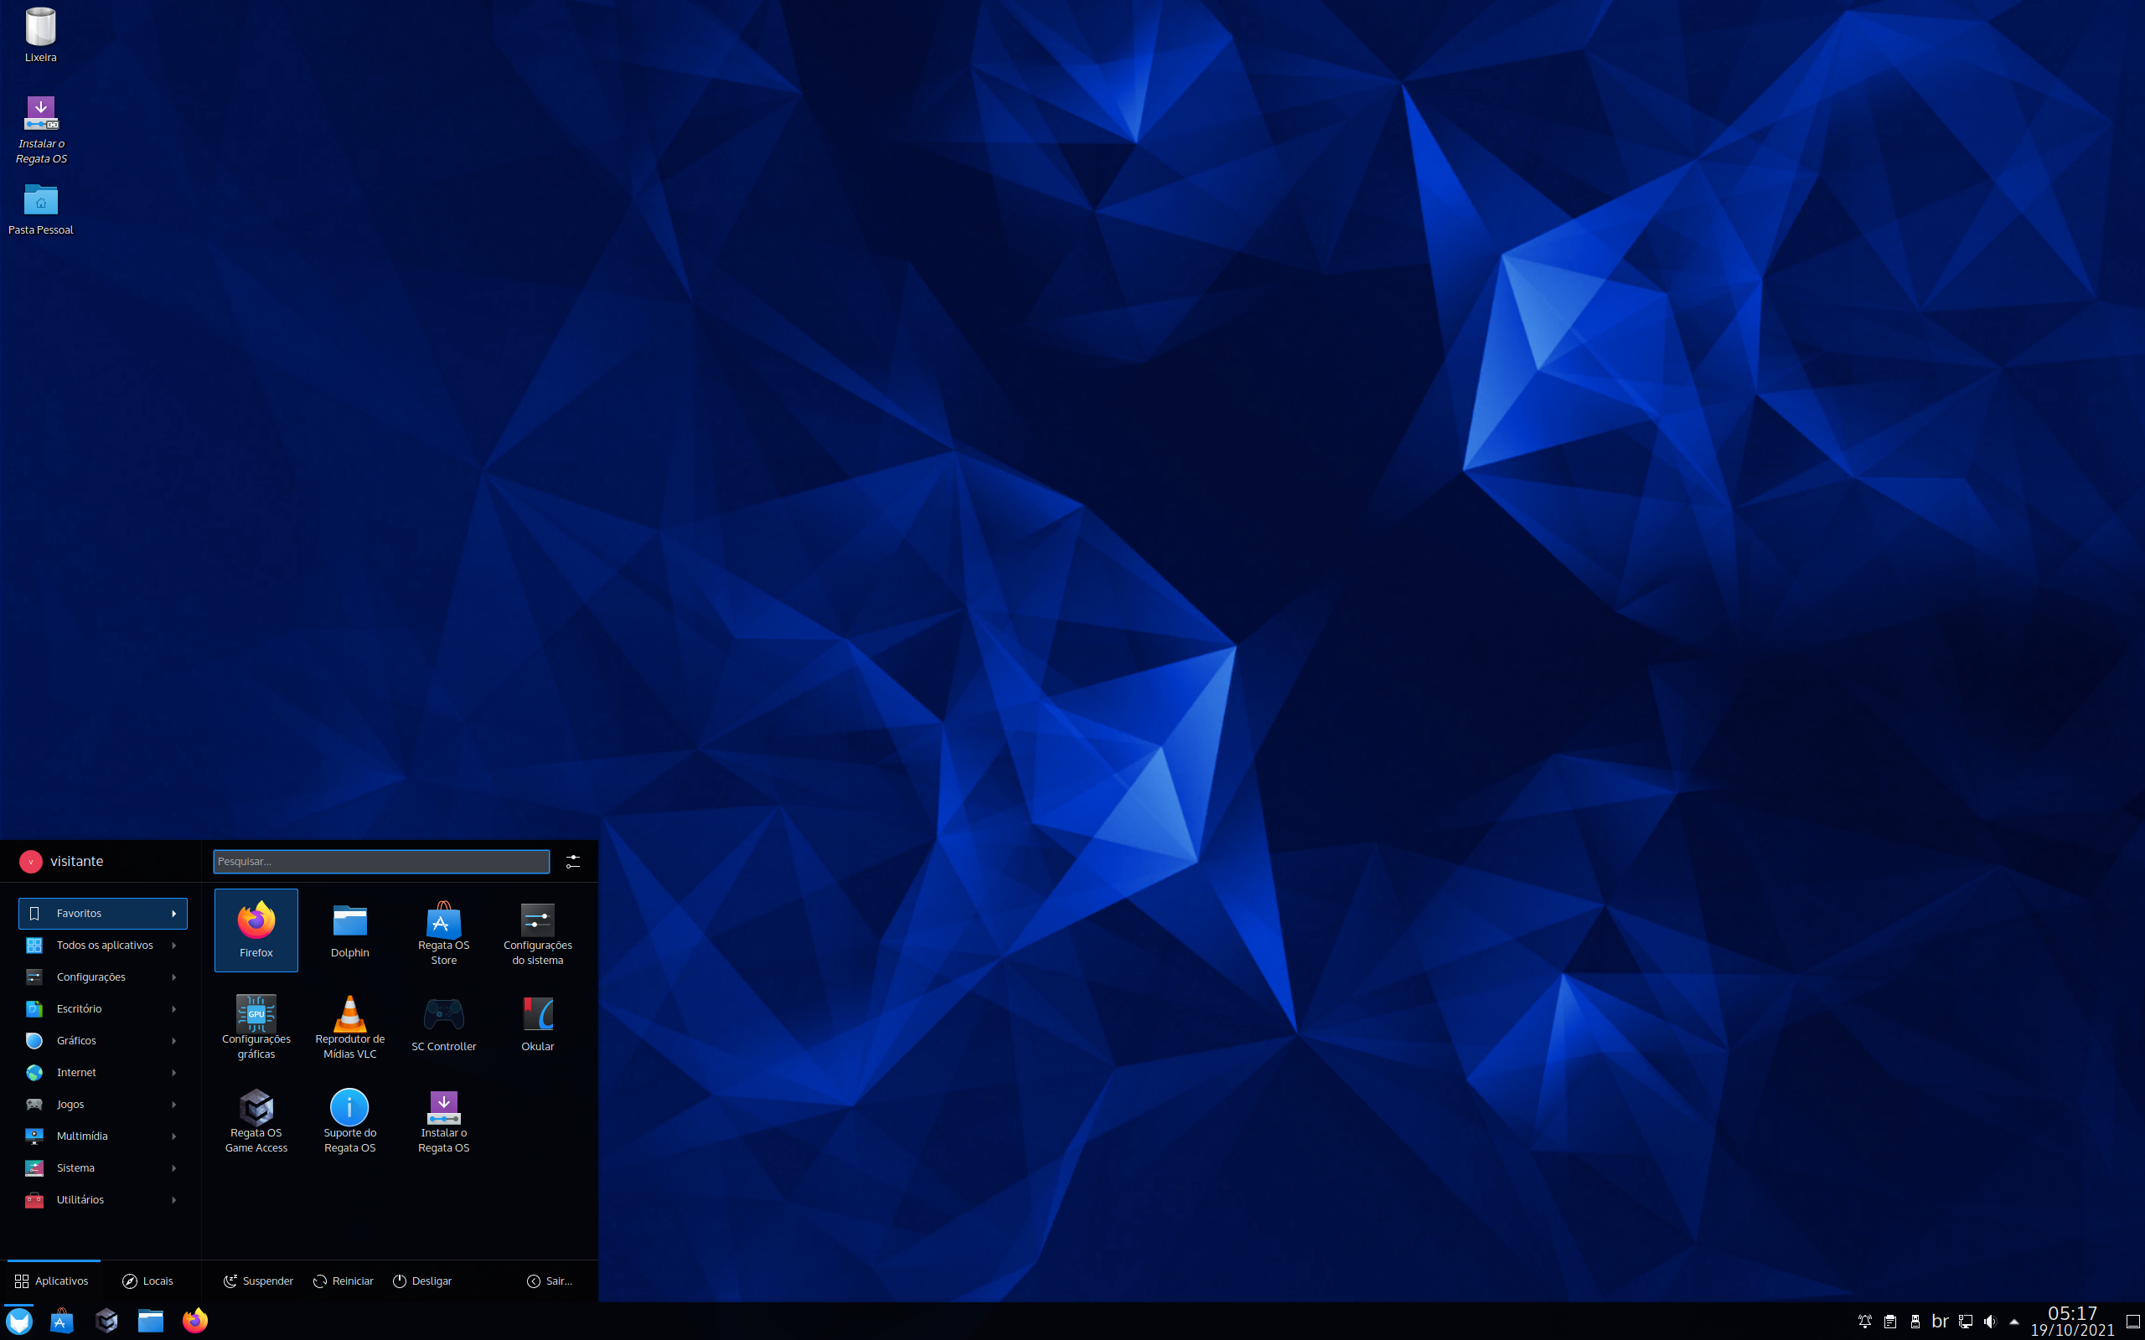
Task: Open the launcher menu settings icon
Action: 573,862
